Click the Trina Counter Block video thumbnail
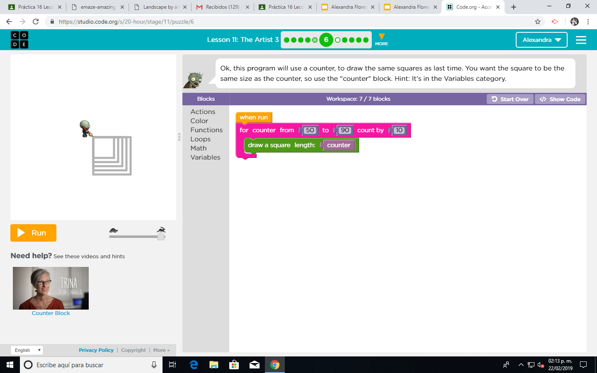 [51, 288]
